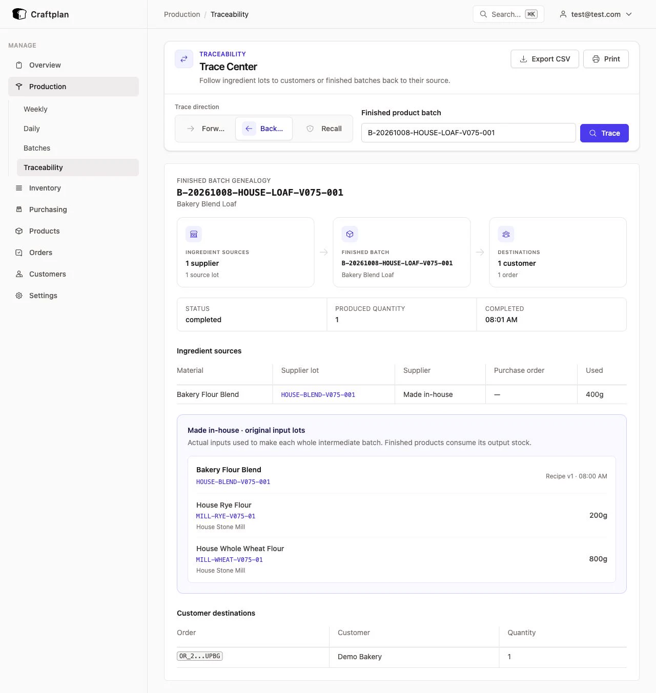Viewport: 656px width, 693px height.
Task: Click the user account icon beside test@test.com
Action: point(563,14)
